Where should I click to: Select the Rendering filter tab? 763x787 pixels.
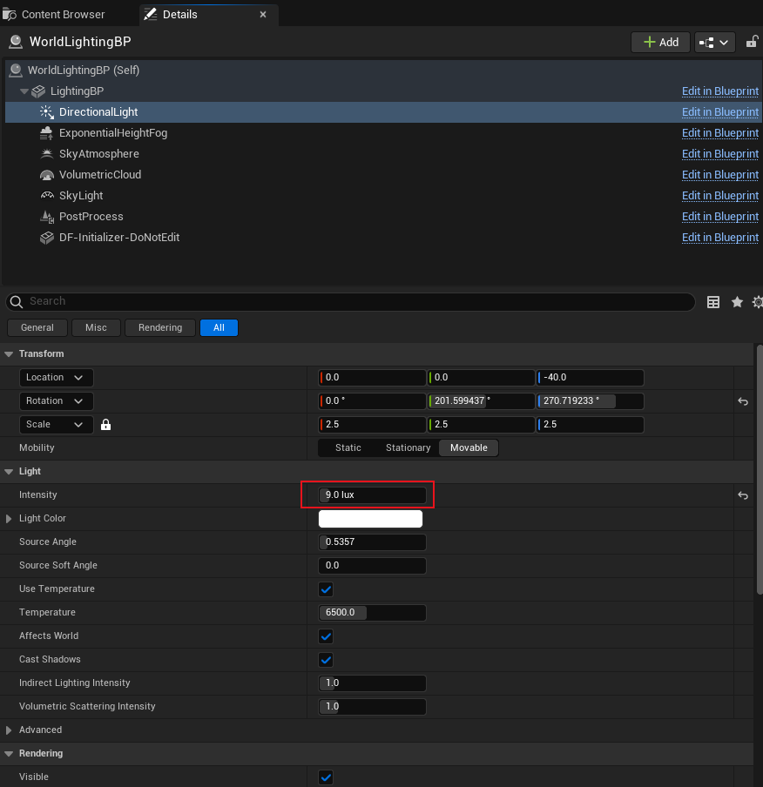pos(160,327)
